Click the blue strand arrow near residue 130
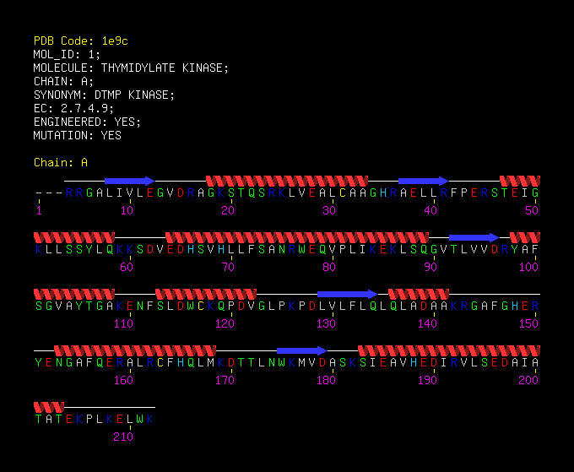This screenshot has width=574, height=472. coord(347,294)
